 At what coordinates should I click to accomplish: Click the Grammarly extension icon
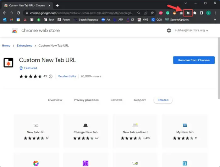[x=168, y=13]
